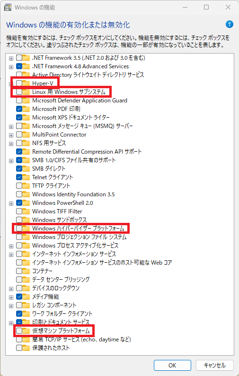Close the Windows の機能 dialog
The image size is (239, 376).
[x=228, y=8]
